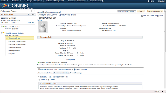
Task: Open Manager Self Service breadcrumb menu
Action: (x=34, y=1)
